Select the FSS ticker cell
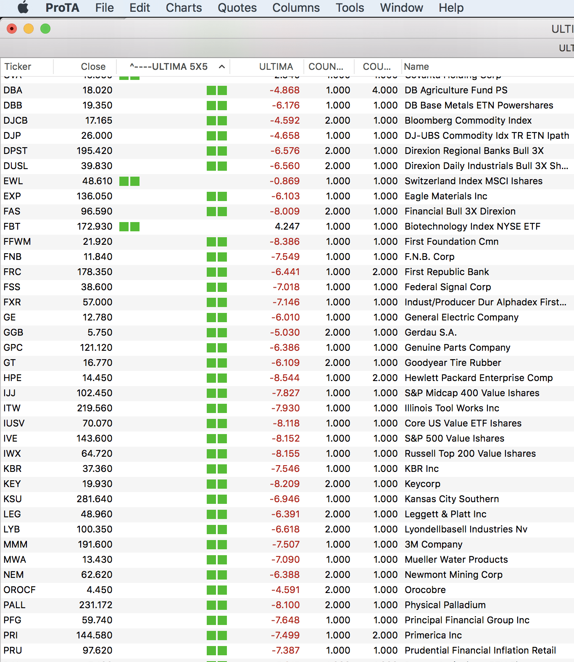This screenshot has width=574, height=662. pyautogui.click(x=12, y=287)
